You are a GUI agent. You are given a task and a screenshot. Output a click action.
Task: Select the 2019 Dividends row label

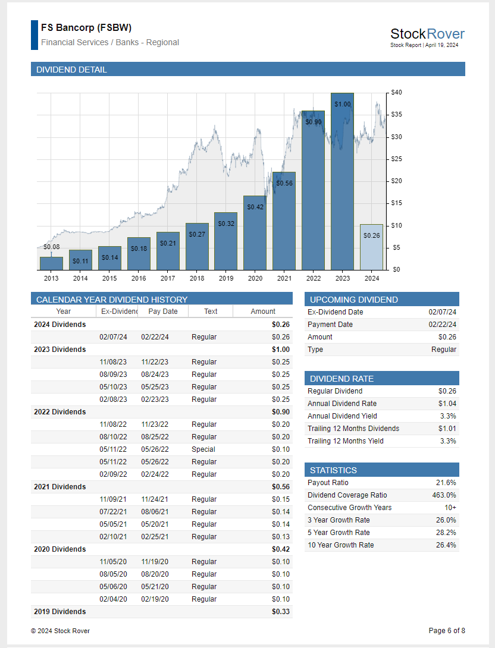[x=60, y=612]
